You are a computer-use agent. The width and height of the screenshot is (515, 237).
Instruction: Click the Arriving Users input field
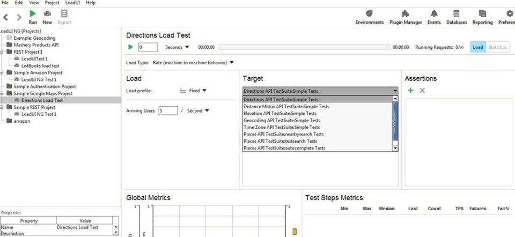tap(167, 110)
